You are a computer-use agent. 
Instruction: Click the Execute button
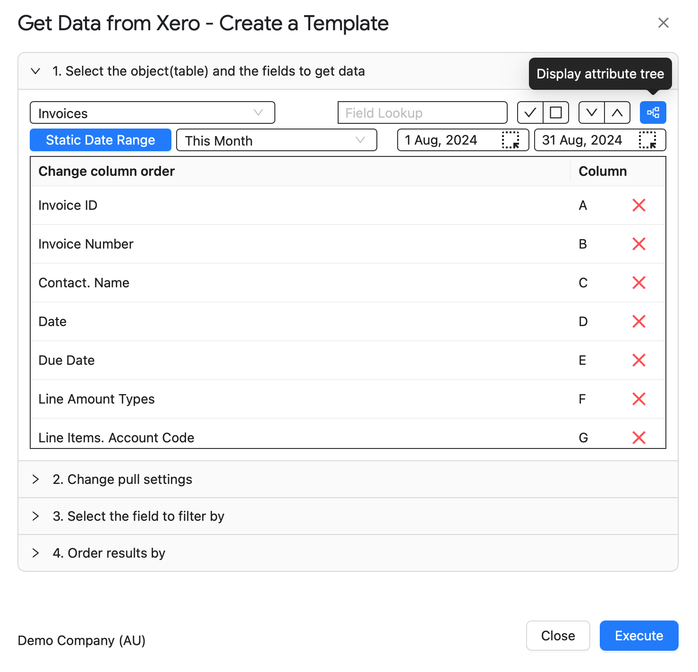639,636
